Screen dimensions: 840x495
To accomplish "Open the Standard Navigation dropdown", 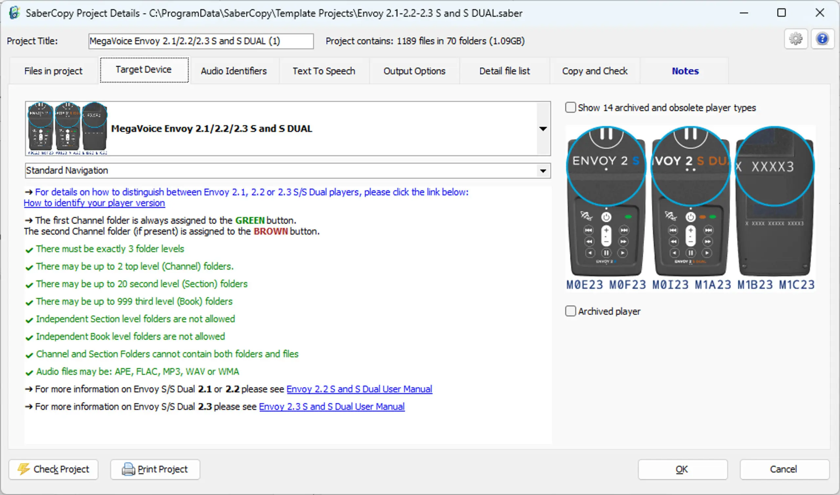I will pyautogui.click(x=543, y=171).
